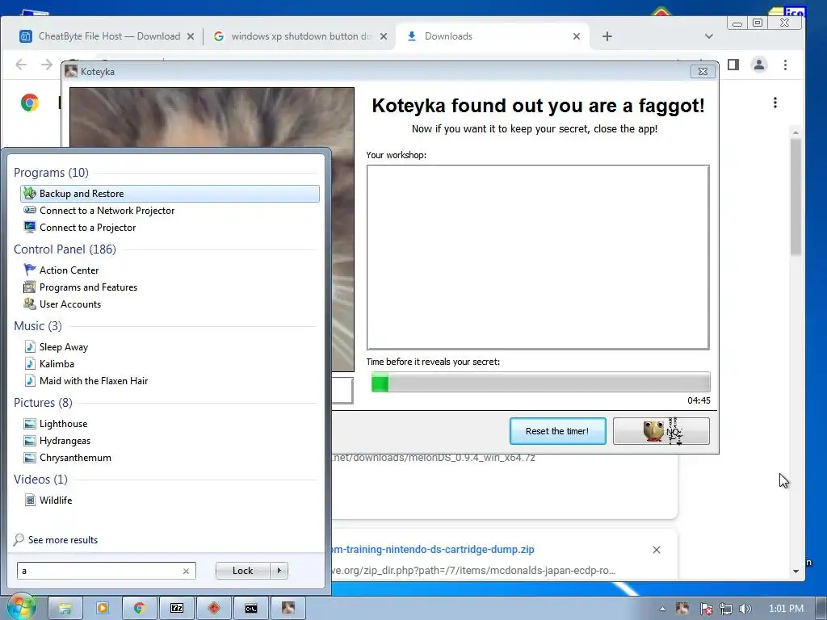Image resolution: width=827 pixels, height=620 pixels.
Task: Open Command Prompt taskbar icon
Action: [x=251, y=609]
